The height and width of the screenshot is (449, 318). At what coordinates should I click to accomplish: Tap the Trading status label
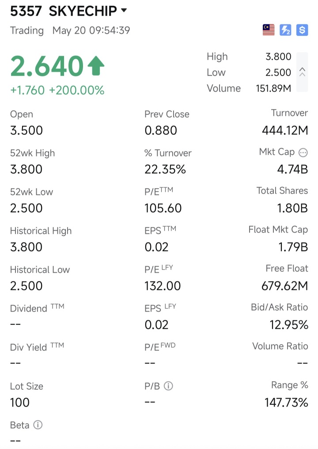tap(27, 30)
